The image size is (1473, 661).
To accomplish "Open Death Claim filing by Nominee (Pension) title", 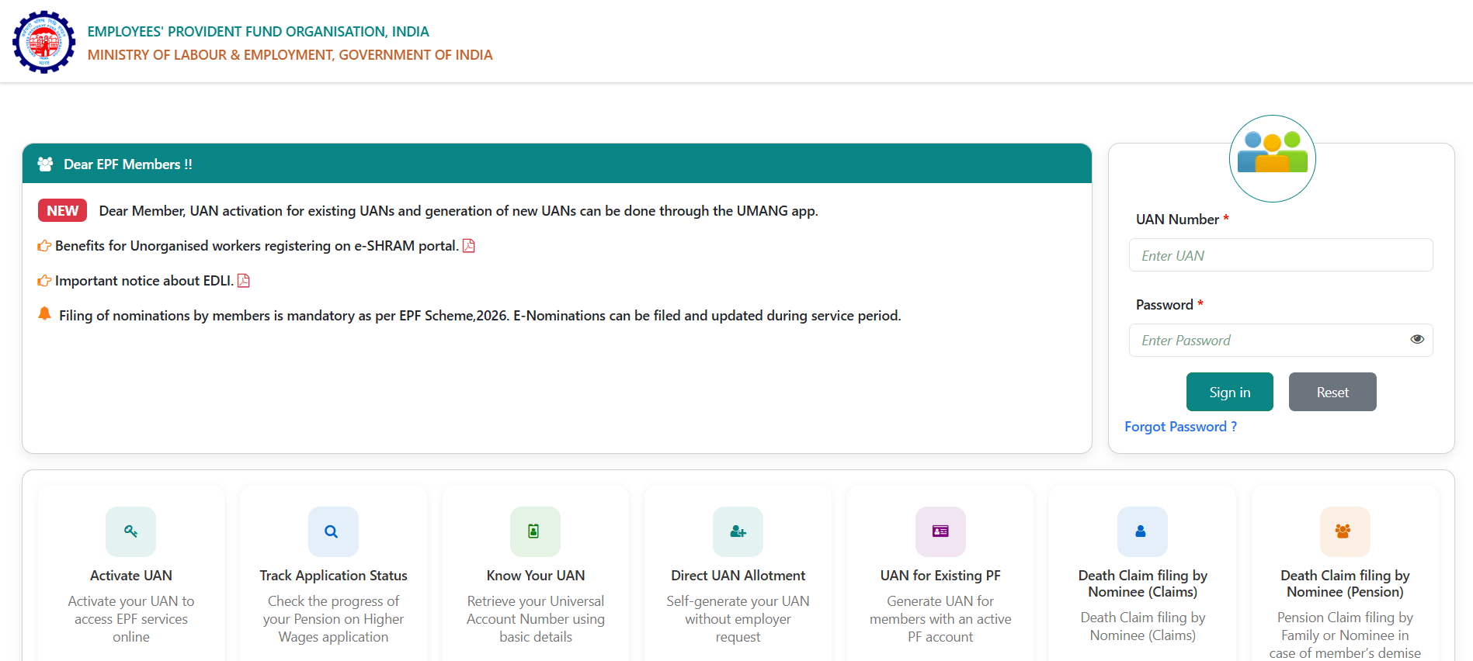I will [x=1345, y=583].
